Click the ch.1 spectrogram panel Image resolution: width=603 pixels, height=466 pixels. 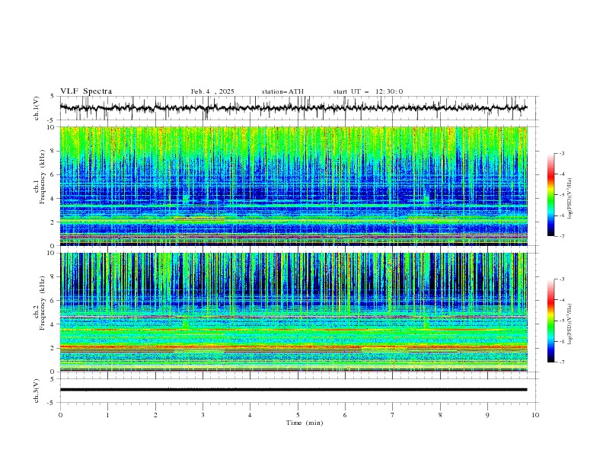294,186
